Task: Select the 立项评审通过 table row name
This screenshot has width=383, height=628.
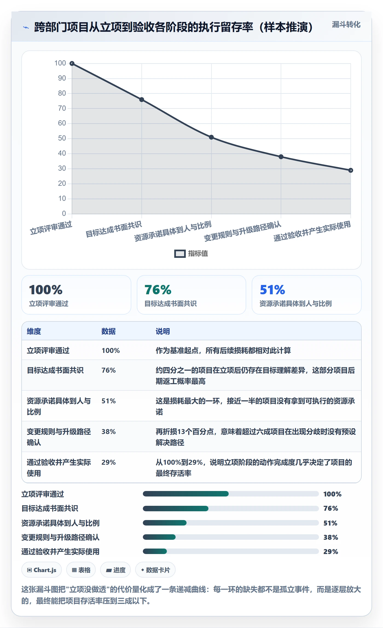Action: tap(48, 350)
